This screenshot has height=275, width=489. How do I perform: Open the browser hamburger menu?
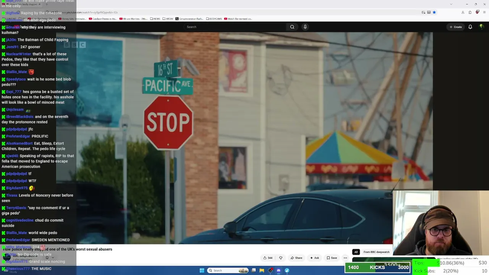(484, 12)
